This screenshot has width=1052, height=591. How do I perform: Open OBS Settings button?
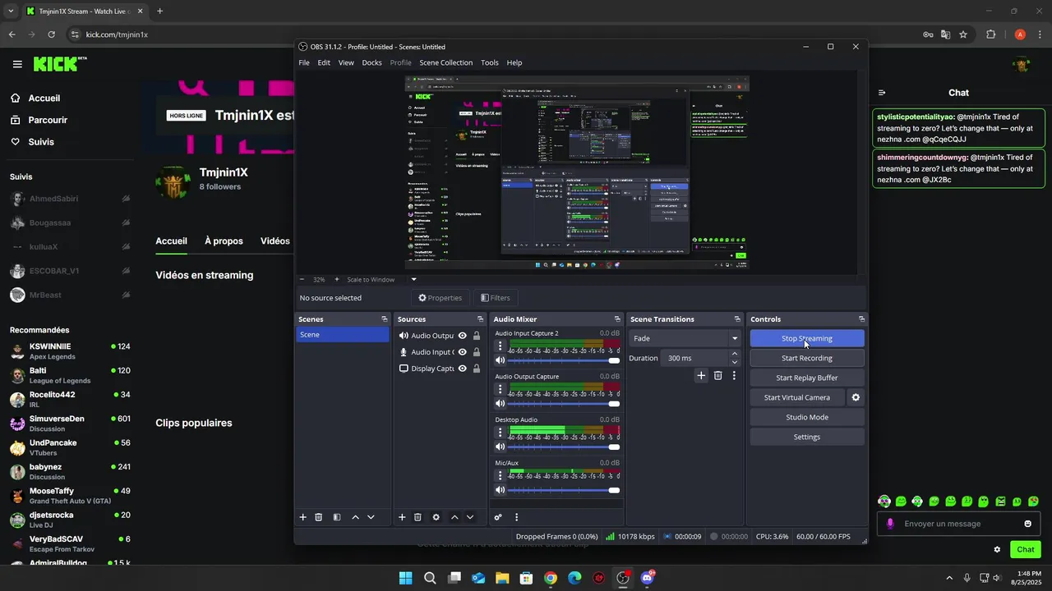click(807, 437)
